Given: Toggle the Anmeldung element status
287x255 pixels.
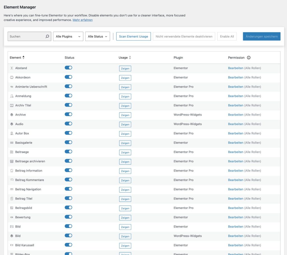Looking at the screenshot, I should click(x=68, y=96).
